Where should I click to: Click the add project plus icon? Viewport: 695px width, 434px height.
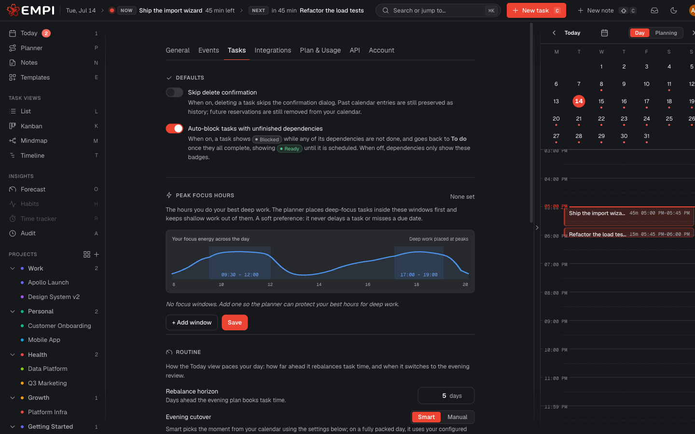pos(97,254)
